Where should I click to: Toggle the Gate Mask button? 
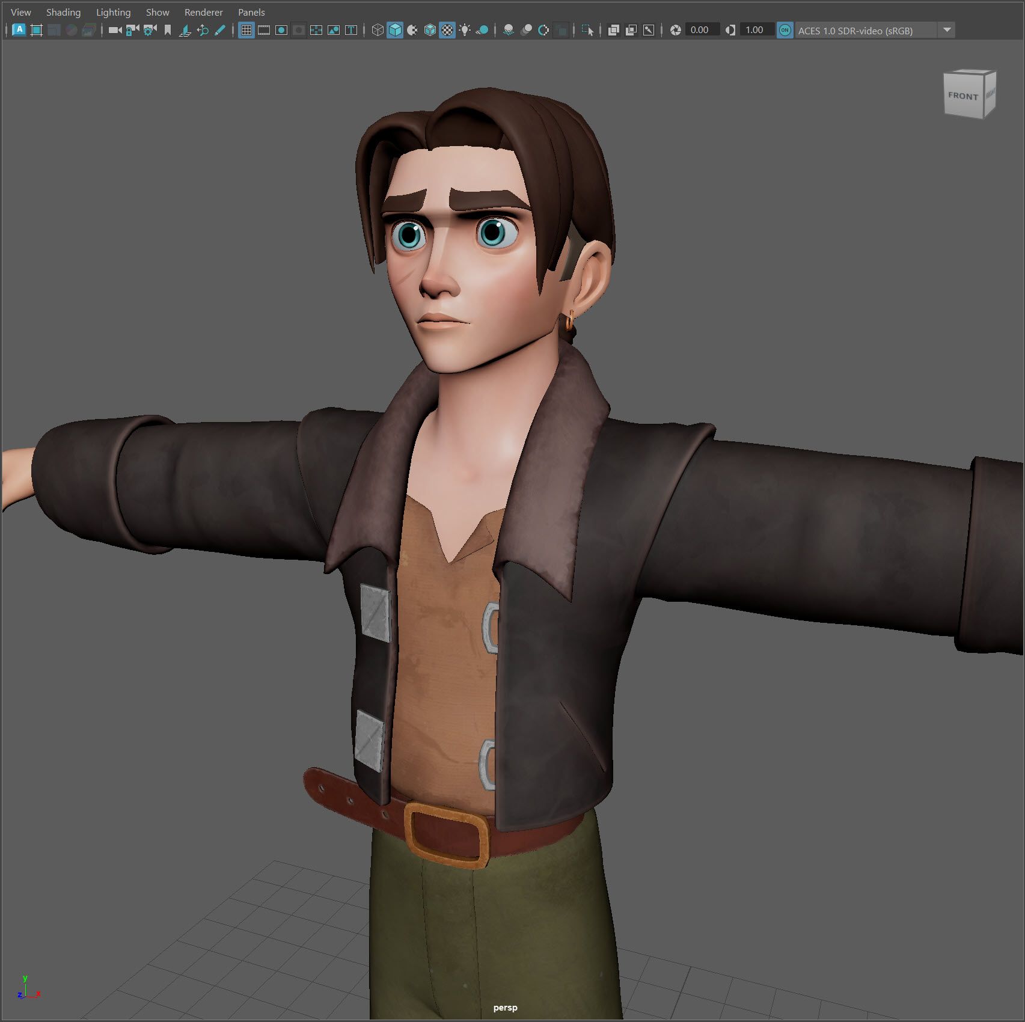point(299,29)
